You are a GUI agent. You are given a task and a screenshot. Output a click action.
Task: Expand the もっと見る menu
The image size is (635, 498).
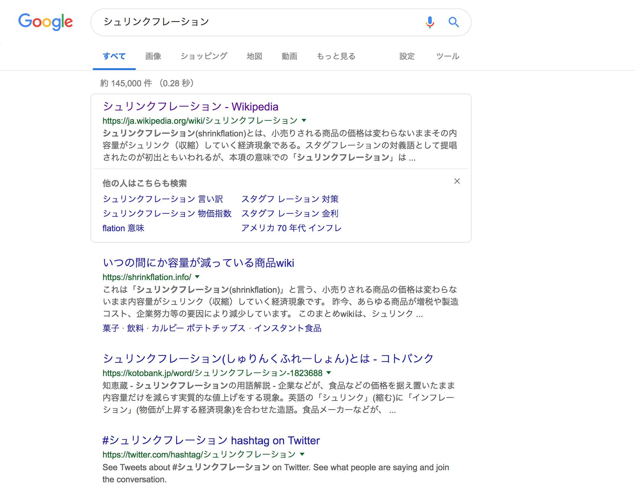click(x=336, y=56)
